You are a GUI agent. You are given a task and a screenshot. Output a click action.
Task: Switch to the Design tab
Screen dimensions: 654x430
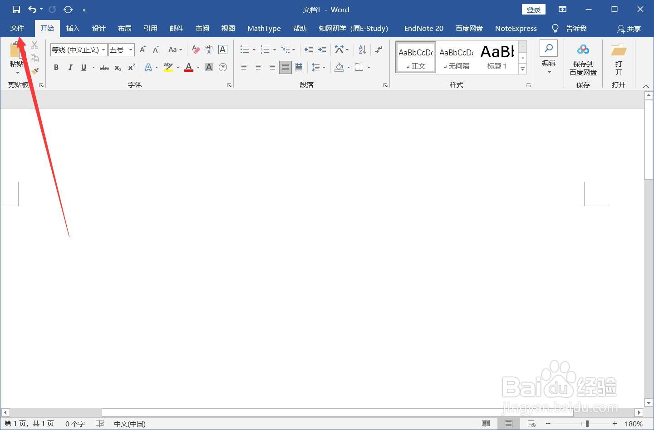(98, 28)
